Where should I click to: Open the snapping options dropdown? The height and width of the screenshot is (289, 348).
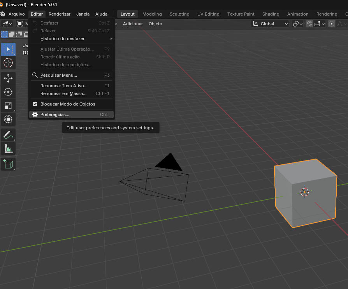(x=319, y=24)
